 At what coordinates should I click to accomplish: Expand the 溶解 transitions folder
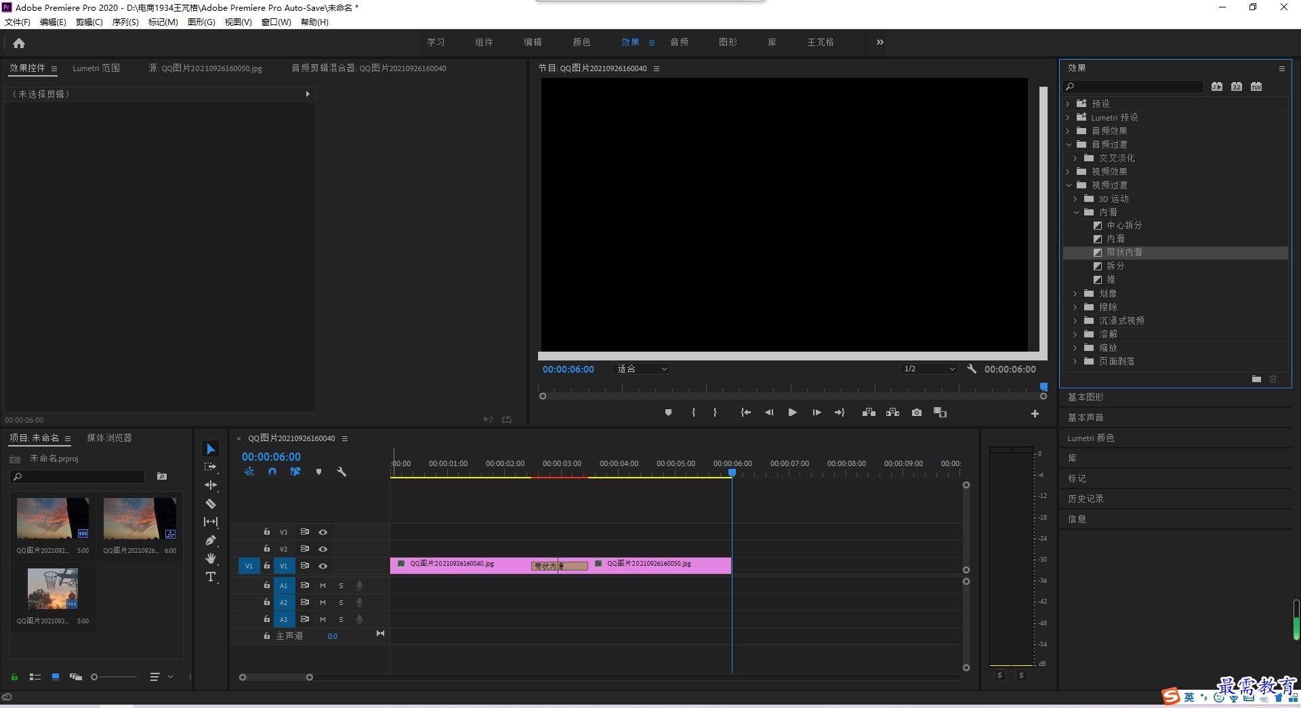click(x=1075, y=334)
